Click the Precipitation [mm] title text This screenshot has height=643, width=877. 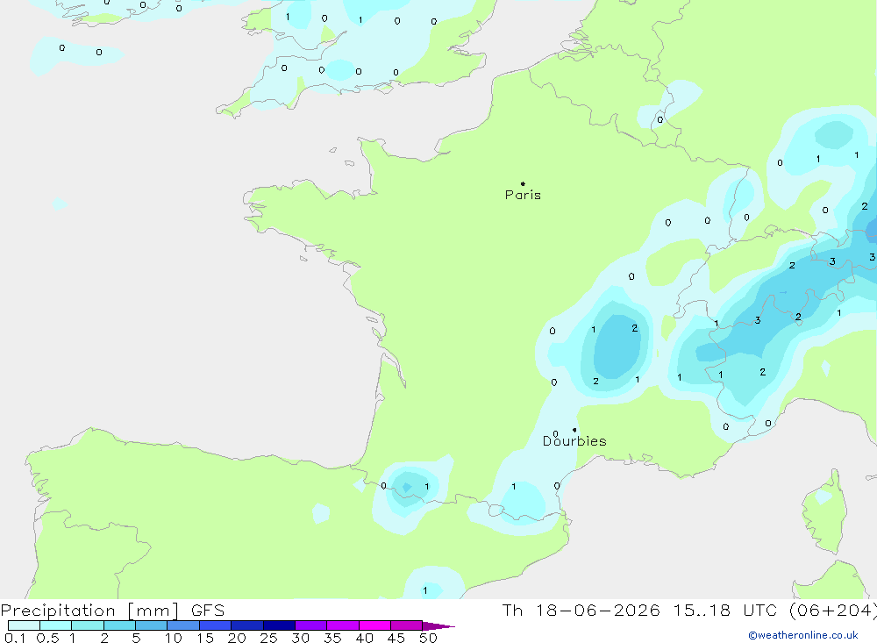(90, 611)
